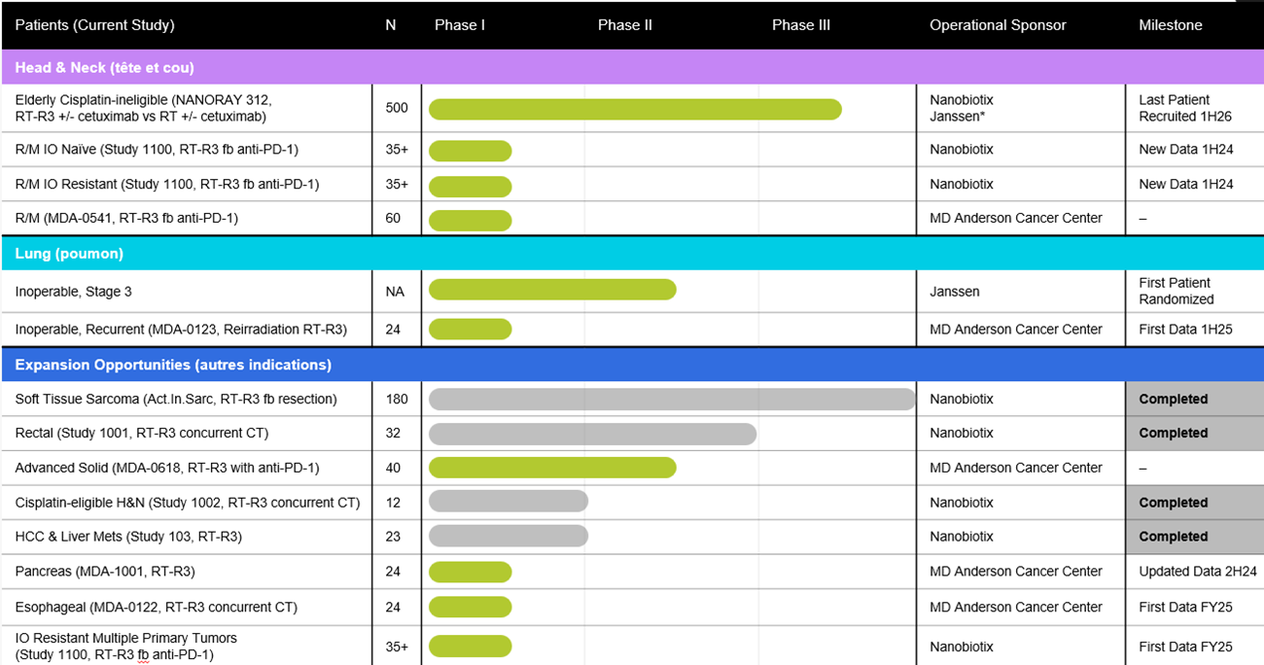This screenshot has width=1264, height=665.
Task: Select the Janssen sponsor in Inoperable Stage 3 row
Action: point(955,291)
